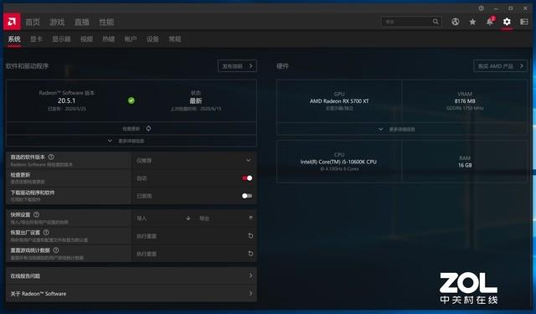Click the settings gear icon
This screenshot has height=314, width=536.
tap(507, 22)
